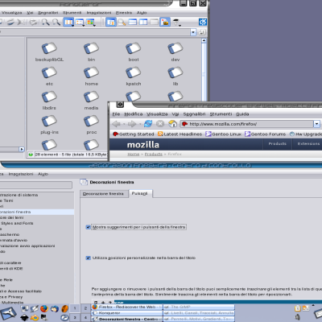Click the KDE gear throbber in Konqueror
This screenshot has height=322, width=322.
tap(203, 22)
